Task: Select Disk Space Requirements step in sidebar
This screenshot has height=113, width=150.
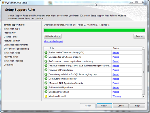Action: (16, 45)
